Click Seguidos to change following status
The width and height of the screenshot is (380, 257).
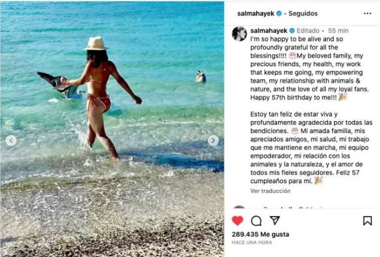point(303,13)
